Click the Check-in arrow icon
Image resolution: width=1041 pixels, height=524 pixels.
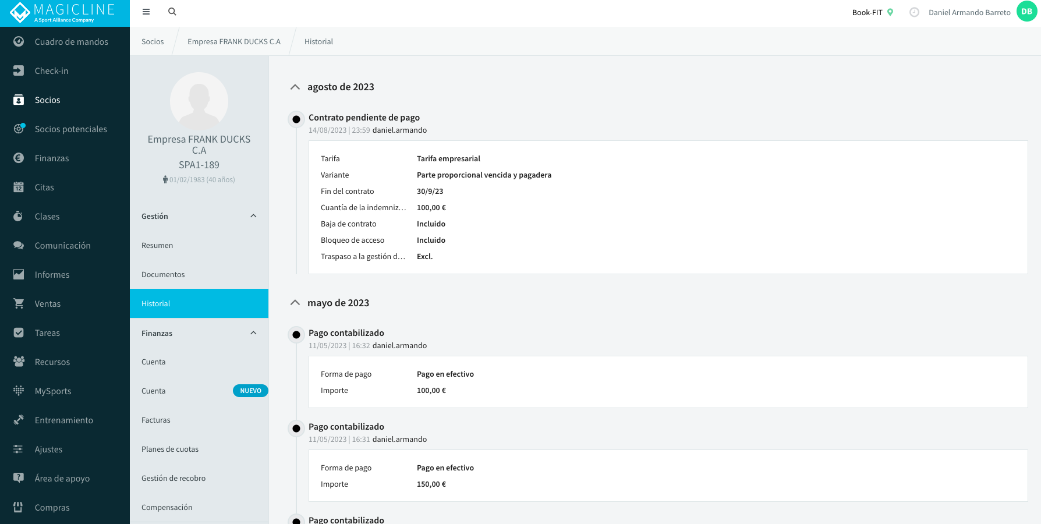[x=19, y=70]
